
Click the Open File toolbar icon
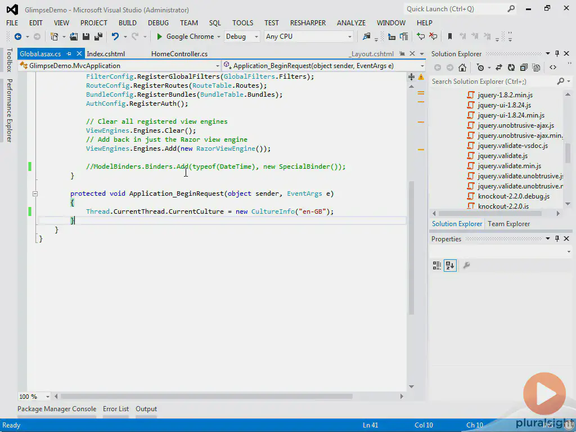click(x=74, y=37)
